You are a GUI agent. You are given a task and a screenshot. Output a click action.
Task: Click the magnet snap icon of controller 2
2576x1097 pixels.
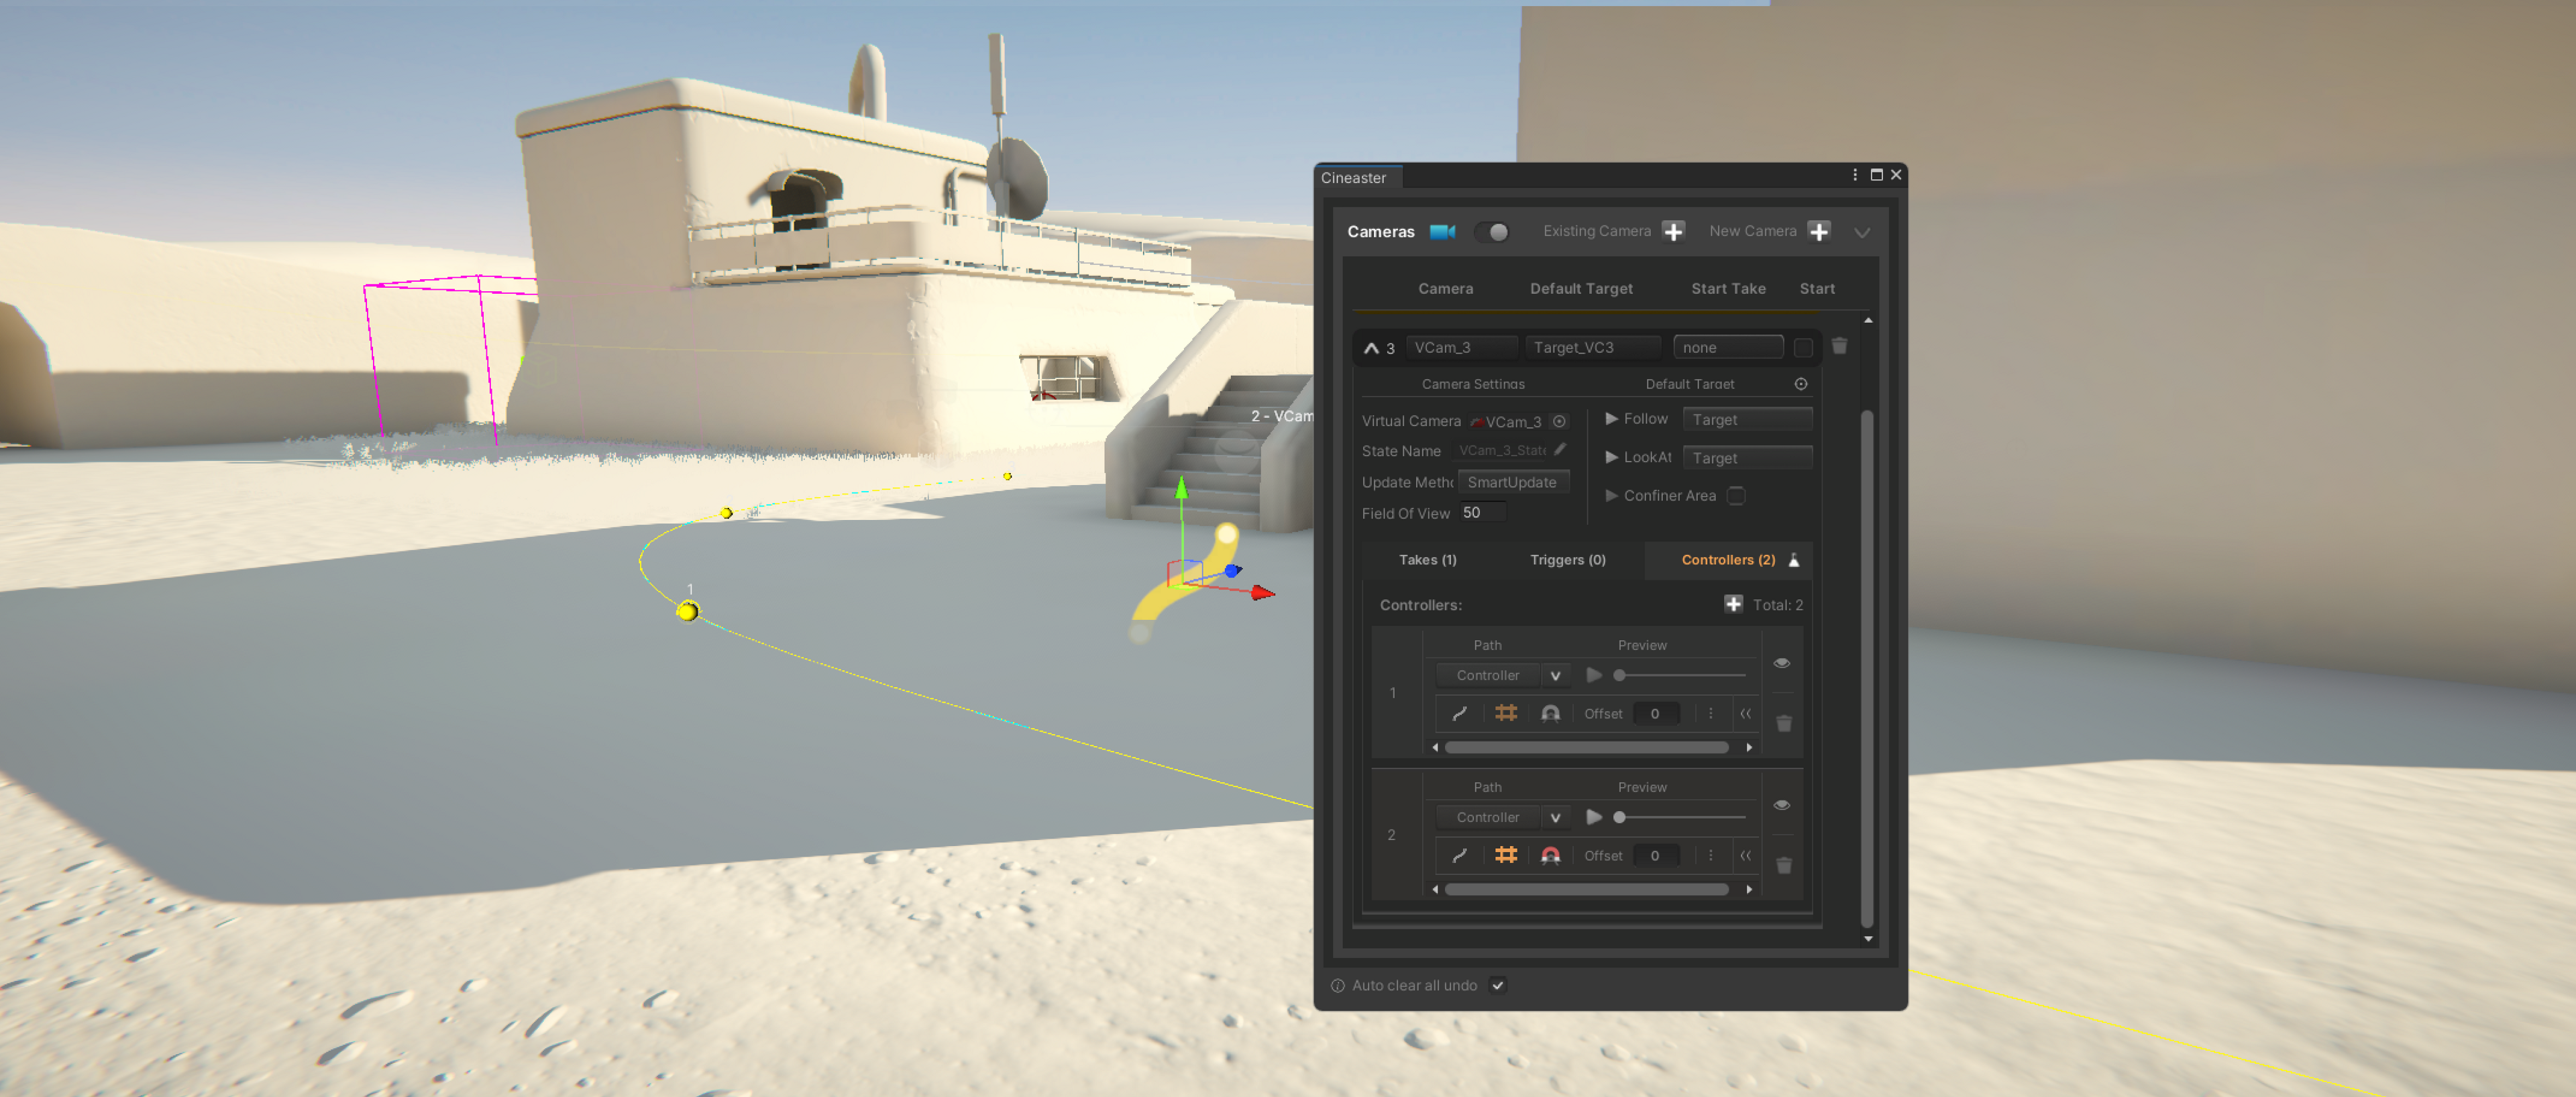[x=1550, y=855]
